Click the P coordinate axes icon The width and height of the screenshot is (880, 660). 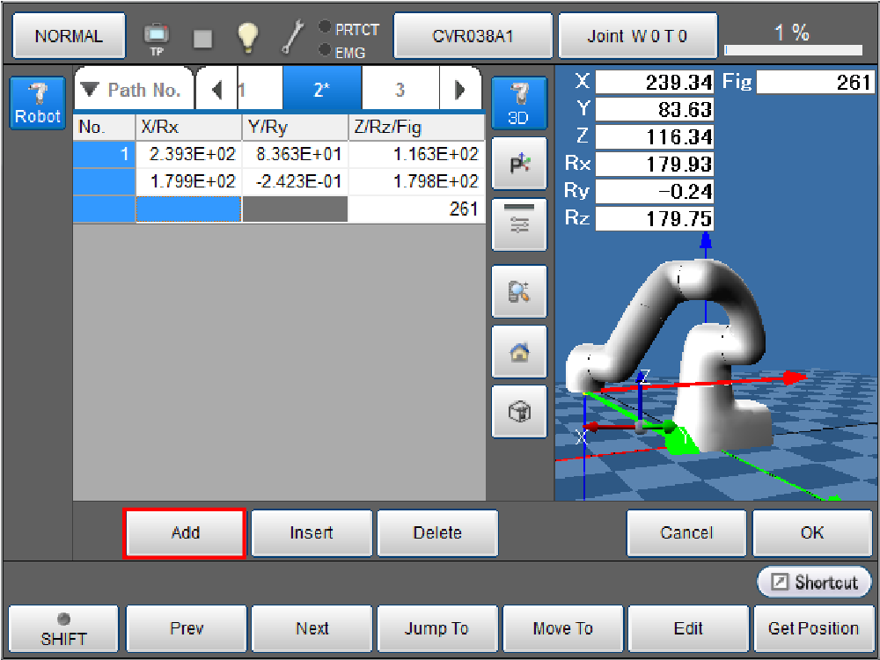coord(519,164)
